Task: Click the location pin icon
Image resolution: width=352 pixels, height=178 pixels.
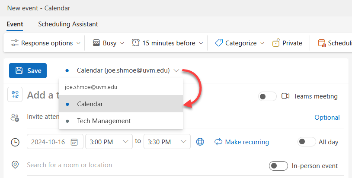Action: pos(15,165)
